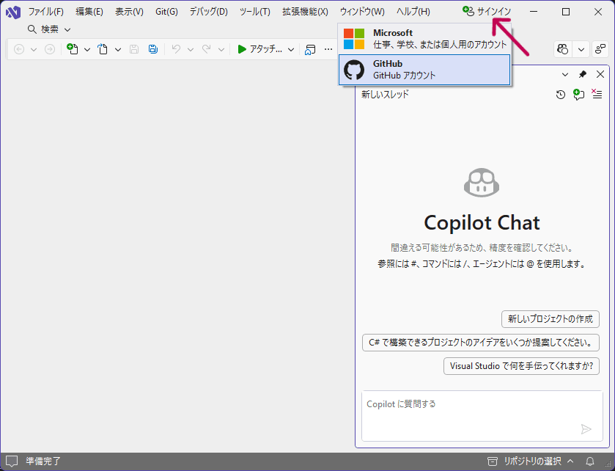Click the save icon

(x=134, y=49)
